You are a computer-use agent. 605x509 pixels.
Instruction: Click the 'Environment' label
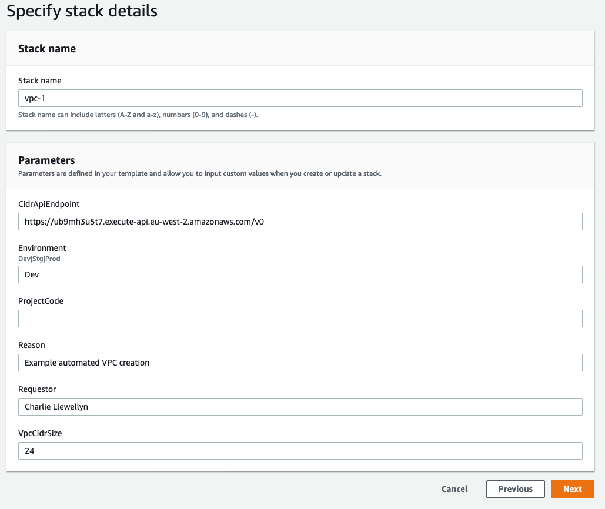click(42, 248)
